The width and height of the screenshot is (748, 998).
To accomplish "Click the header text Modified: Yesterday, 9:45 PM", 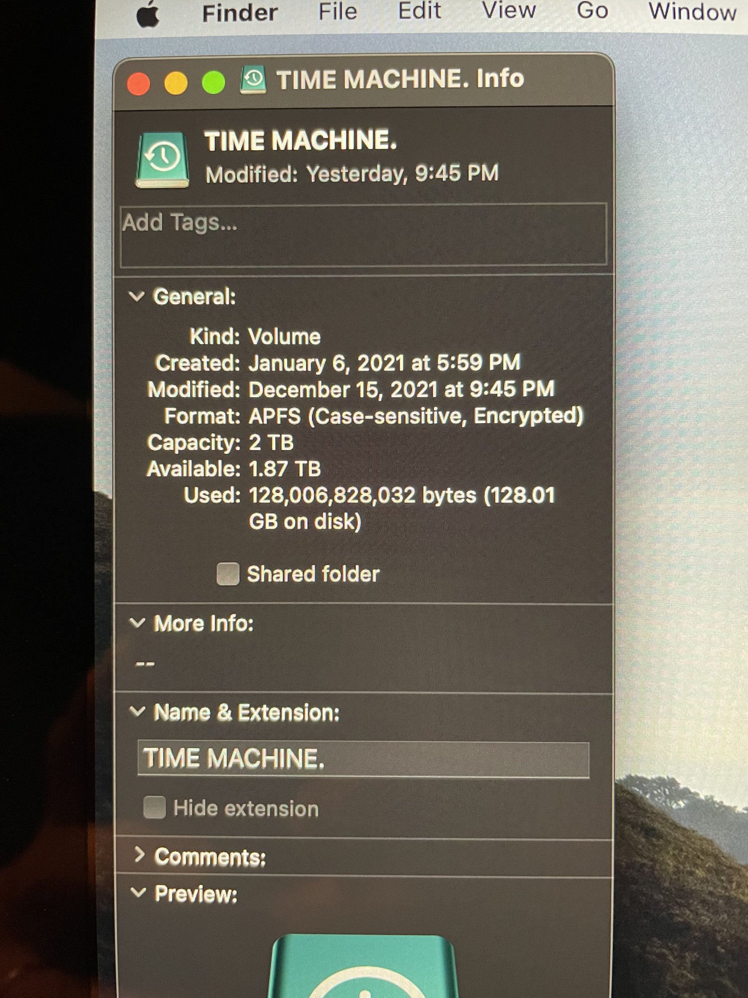I will [x=352, y=174].
